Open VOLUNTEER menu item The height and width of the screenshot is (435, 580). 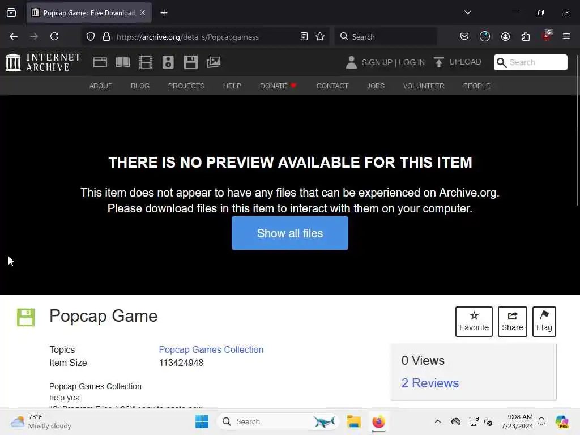[x=424, y=86]
